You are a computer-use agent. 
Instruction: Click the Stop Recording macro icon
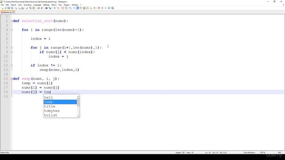coord(102,8)
